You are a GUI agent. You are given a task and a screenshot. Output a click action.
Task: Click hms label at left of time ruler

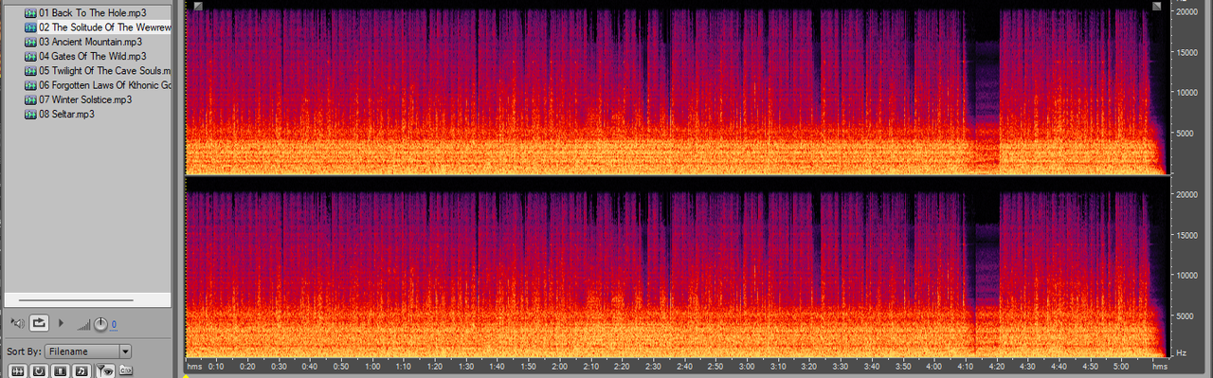[194, 366]
